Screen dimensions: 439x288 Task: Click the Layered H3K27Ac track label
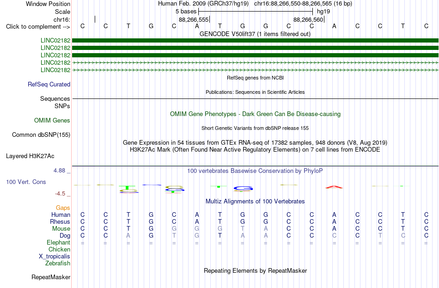pyautogui.click(x=30, y=156)
